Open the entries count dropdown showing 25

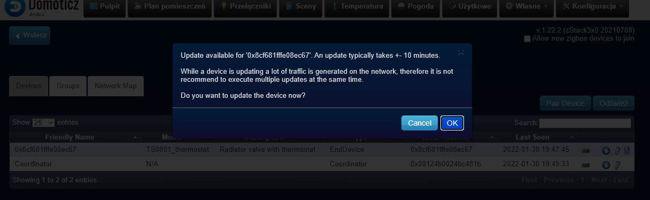click(x=44, y=122)
